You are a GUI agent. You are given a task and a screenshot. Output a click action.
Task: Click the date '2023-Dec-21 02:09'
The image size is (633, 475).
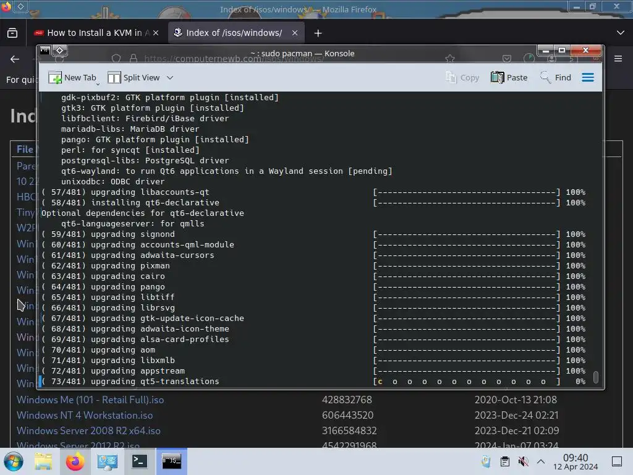pos(517,430)
